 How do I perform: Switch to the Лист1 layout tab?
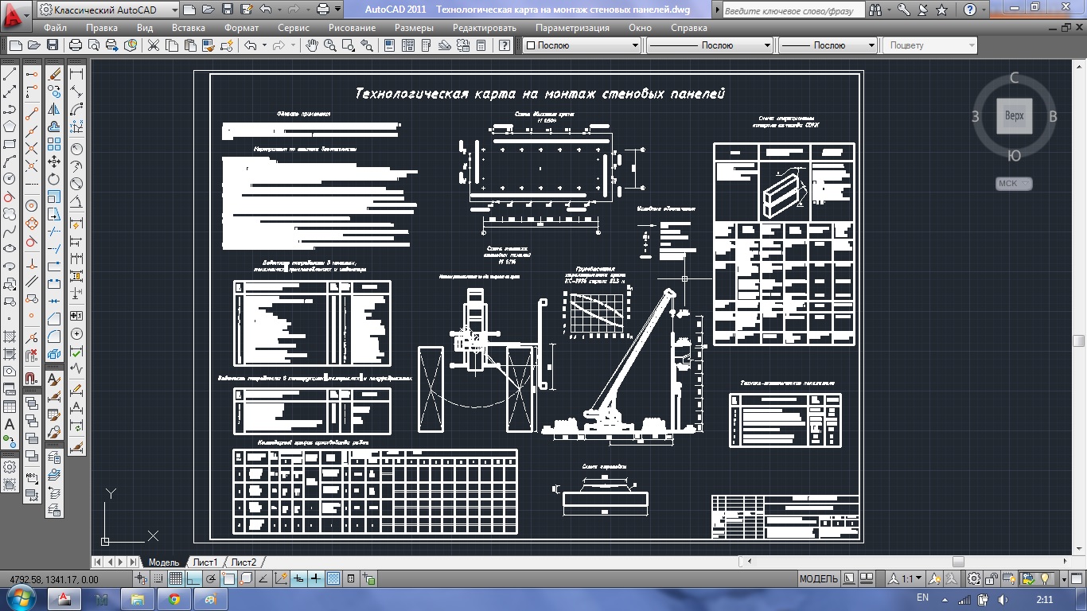pos(205,562)
